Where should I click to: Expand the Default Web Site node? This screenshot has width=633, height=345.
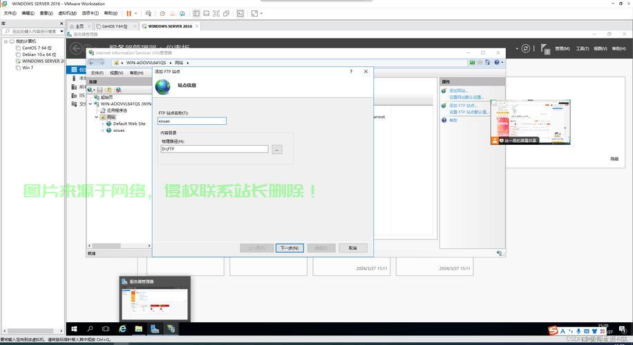[102, 124]
